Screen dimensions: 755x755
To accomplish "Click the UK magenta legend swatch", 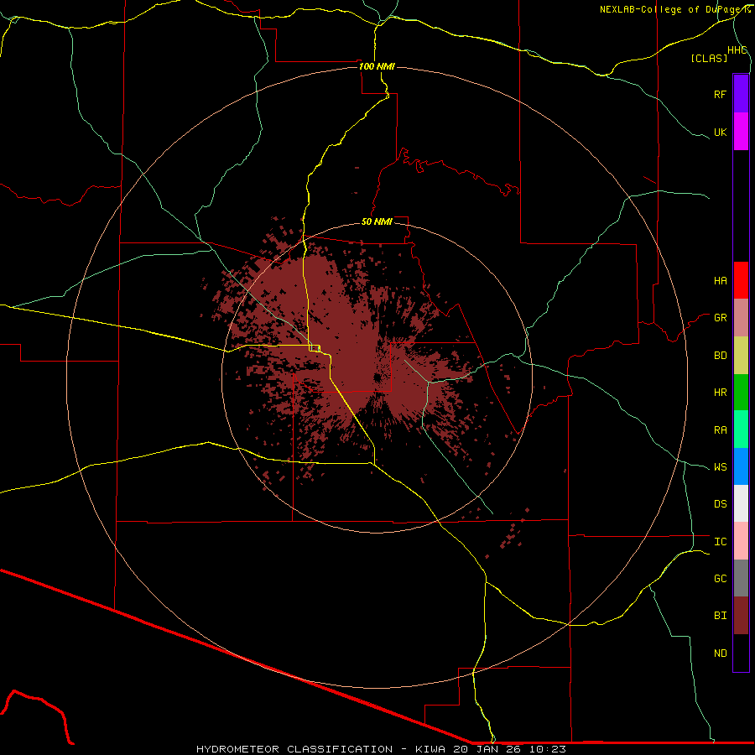I will click(741, 132).
